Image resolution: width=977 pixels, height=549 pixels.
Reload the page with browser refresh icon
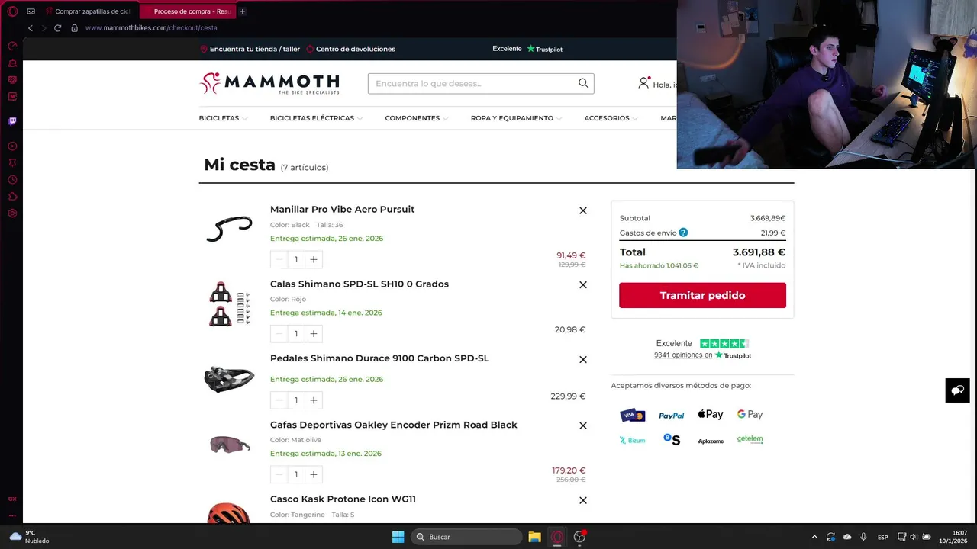point(57,28)
